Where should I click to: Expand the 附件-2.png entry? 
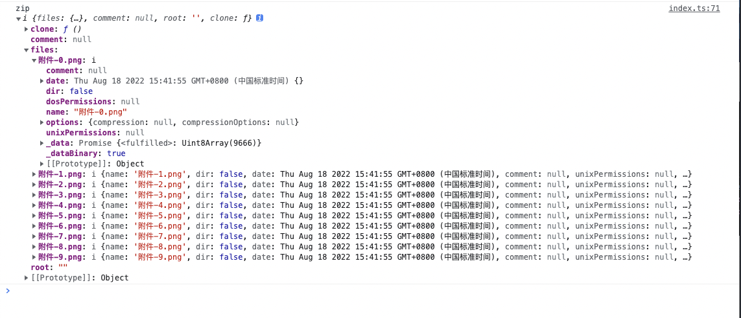click(x=34, y=185)
